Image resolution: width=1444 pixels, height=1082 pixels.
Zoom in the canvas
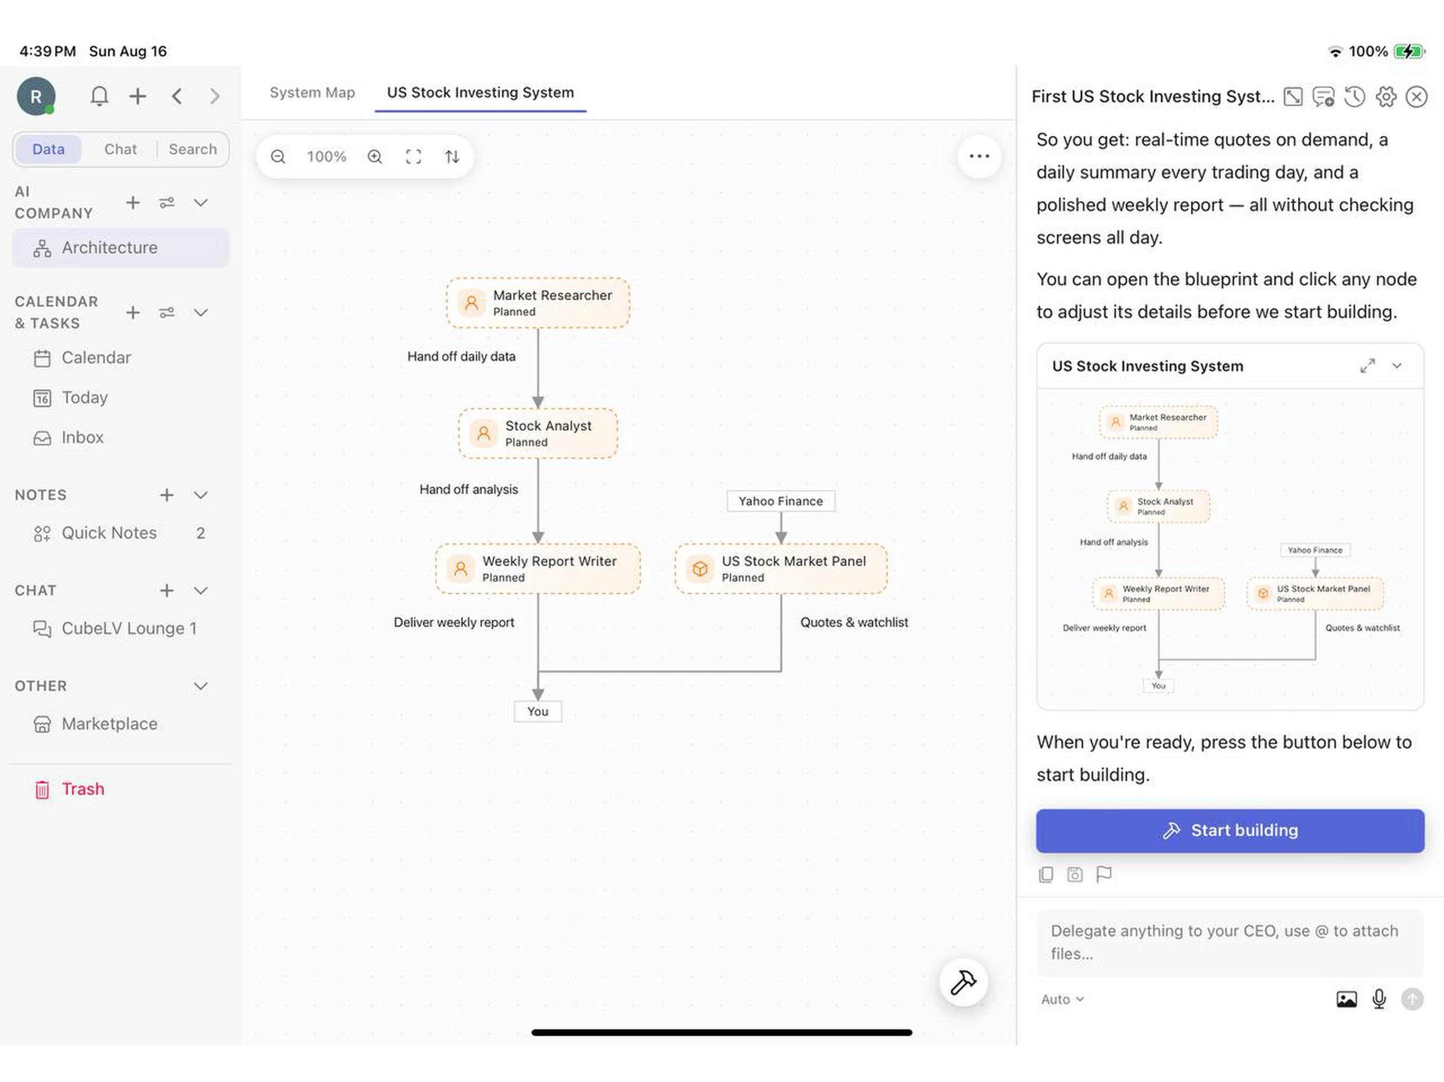[375, 156]
